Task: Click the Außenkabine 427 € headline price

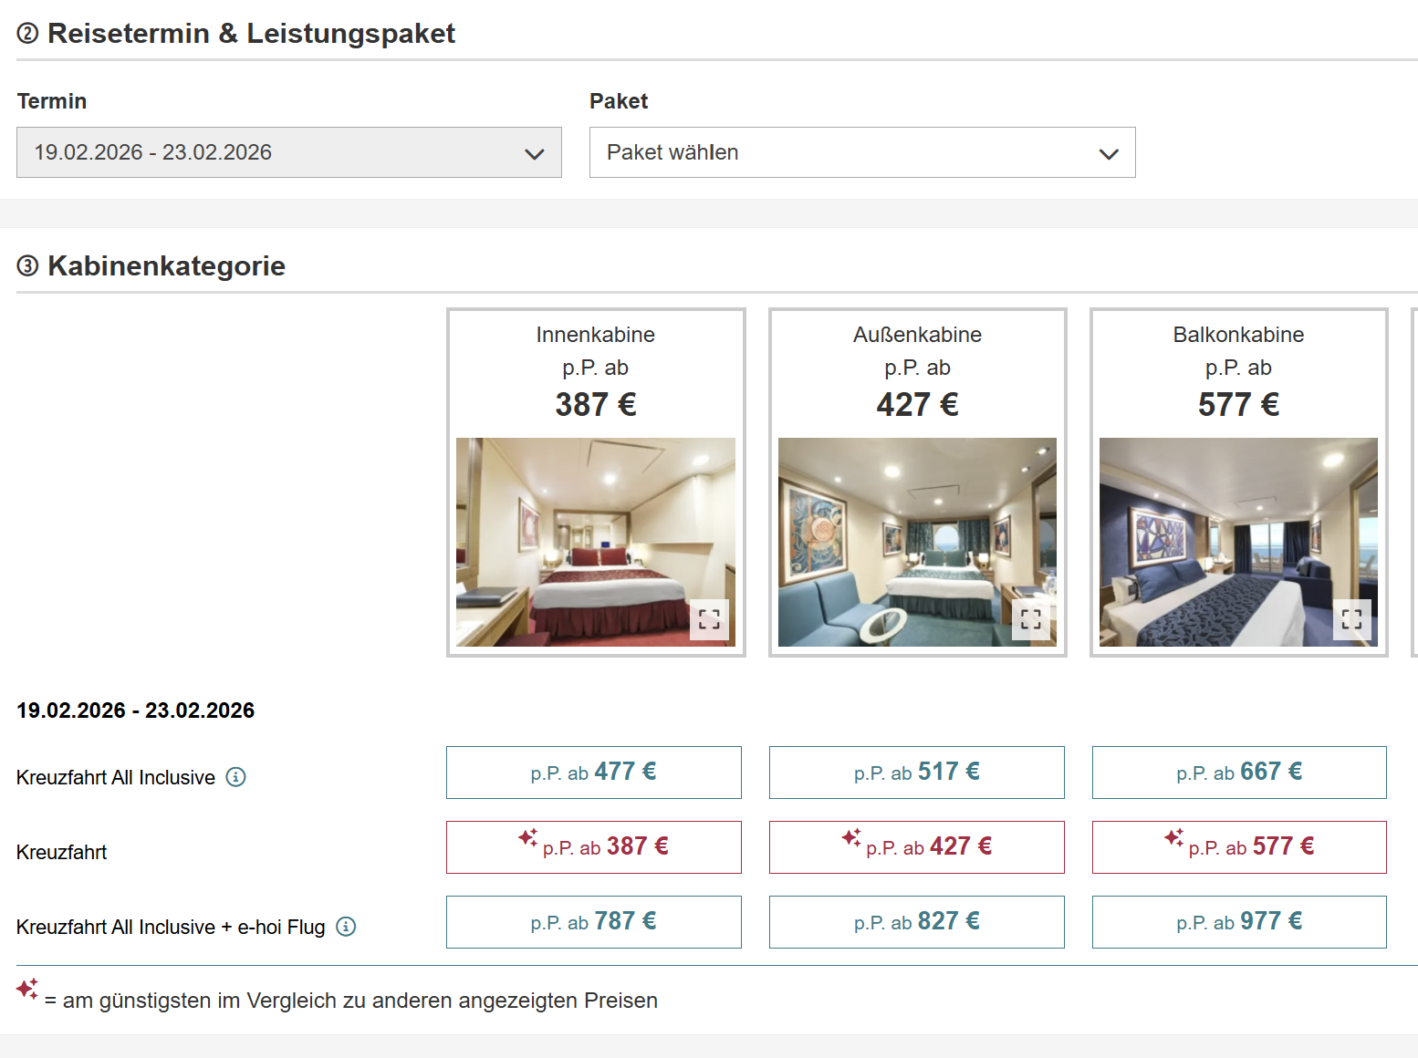Action: [x=917, y=404]
